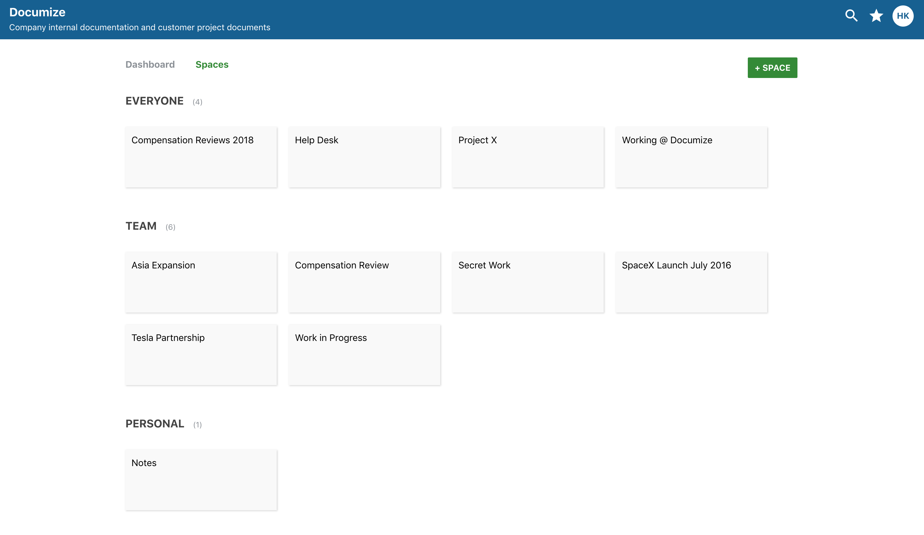Viewport: 924px width, 535px height.
Task: Click the (6) count beside TEAM
Action: coord(170,227)
